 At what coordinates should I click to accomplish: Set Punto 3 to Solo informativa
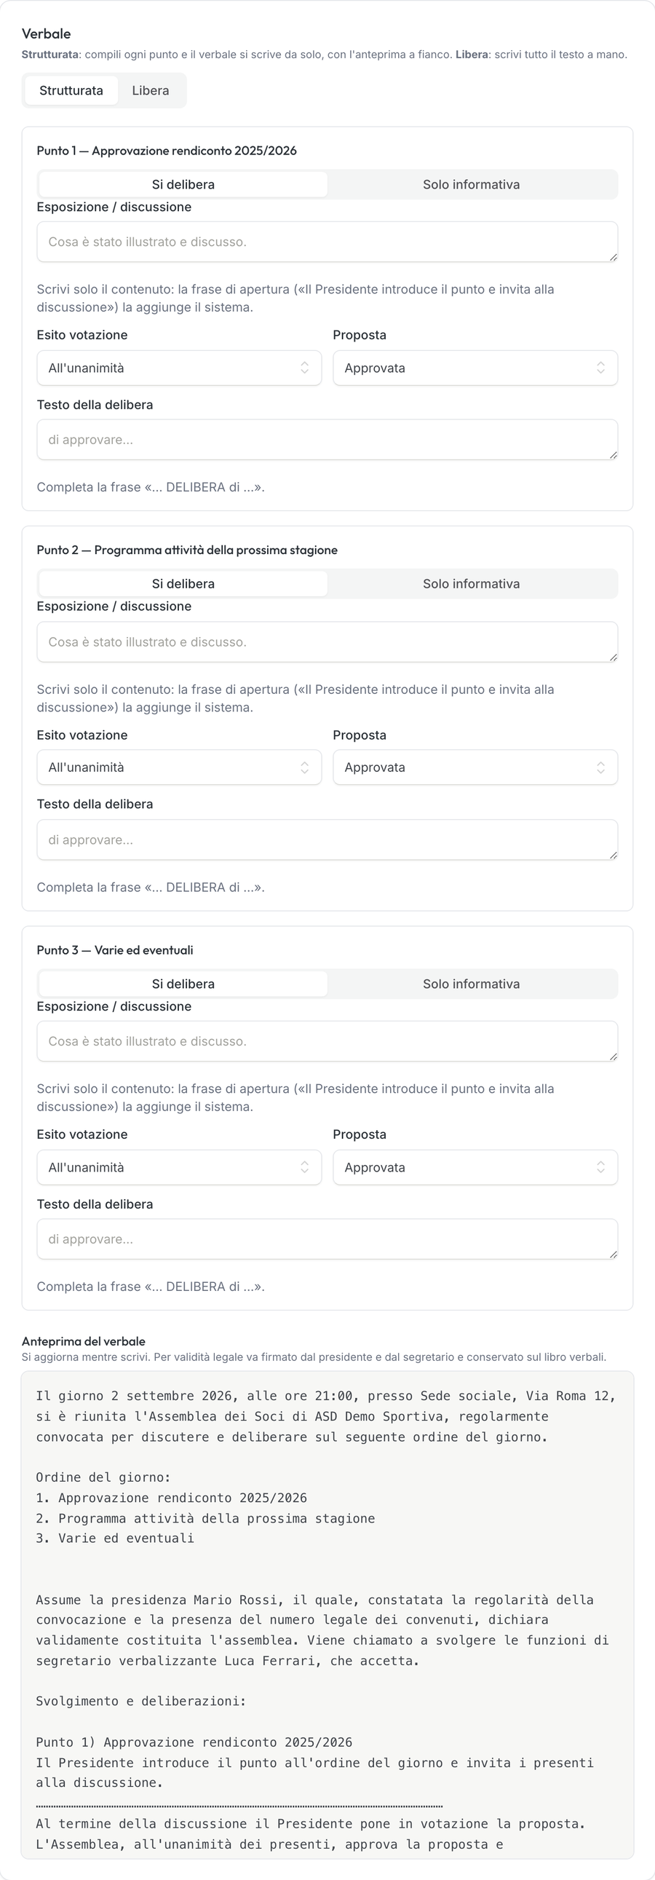[471, 984]
